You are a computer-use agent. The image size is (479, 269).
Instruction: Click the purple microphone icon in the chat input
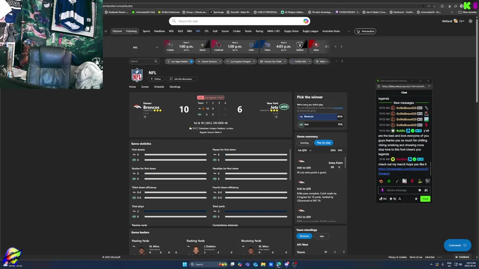pos(382,190)
